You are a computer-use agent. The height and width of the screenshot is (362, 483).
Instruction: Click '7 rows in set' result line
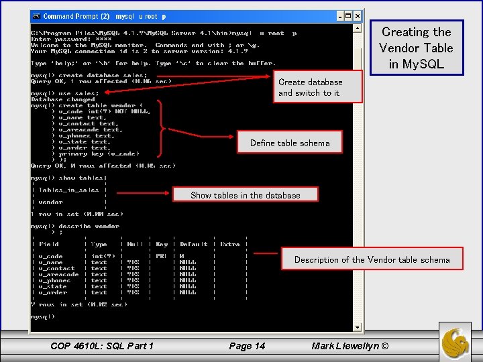point(79,304)
